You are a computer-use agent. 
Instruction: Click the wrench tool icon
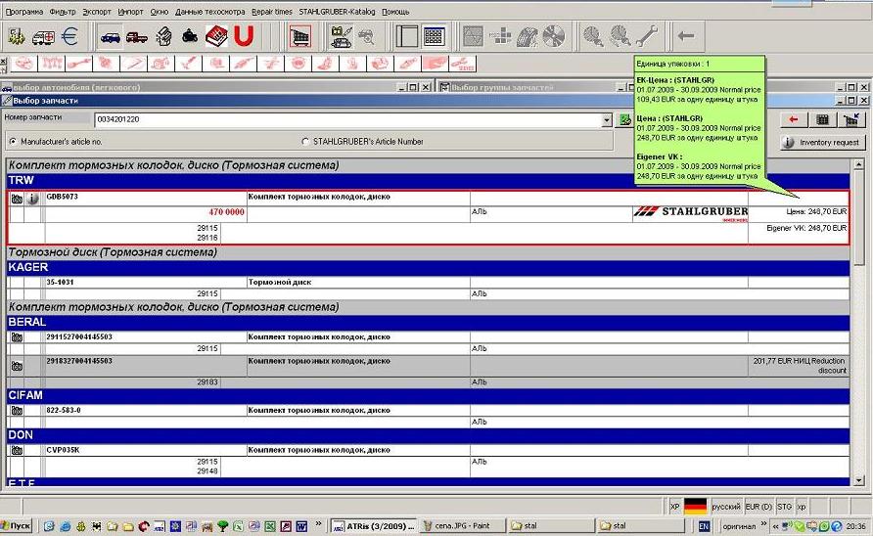[646, 37]
